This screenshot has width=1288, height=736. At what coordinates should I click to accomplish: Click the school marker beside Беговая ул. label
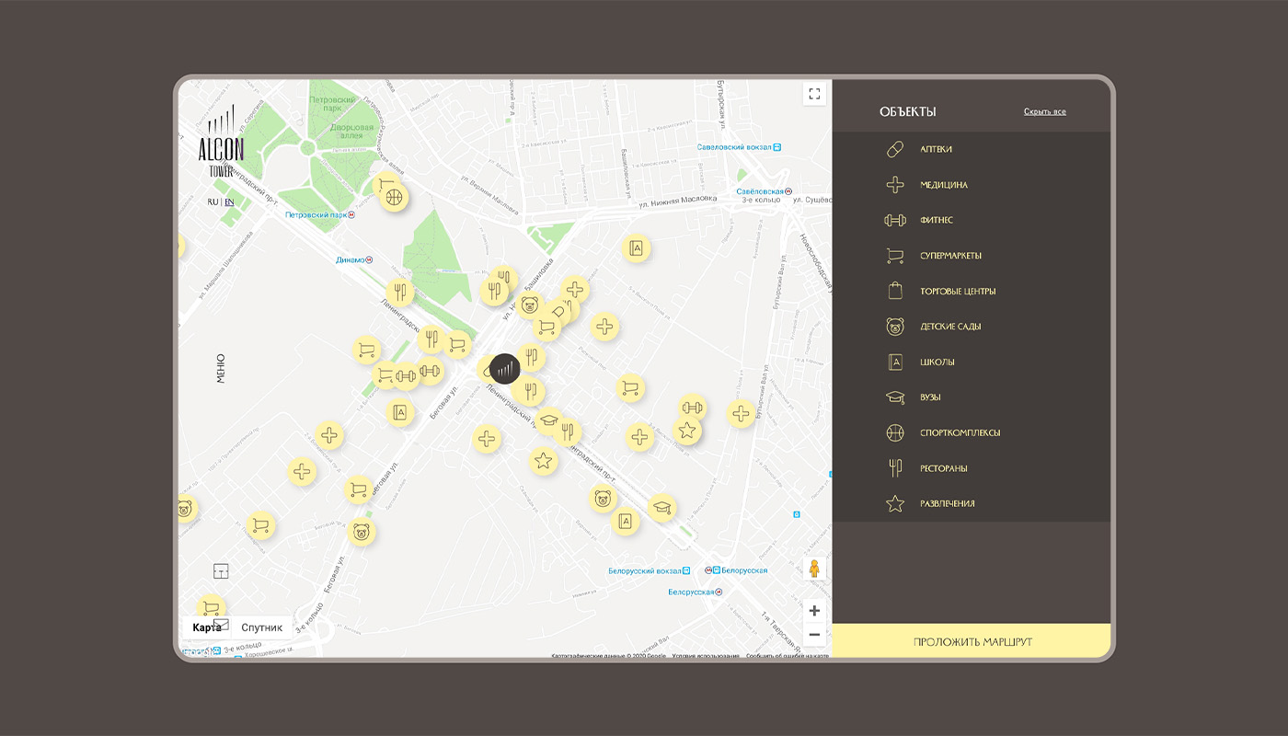click(400, 412)
